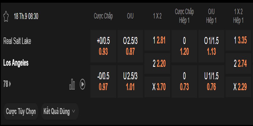The image size is (253, 126).
Task: Select 1X2 away win odds 2.20
Action: (157, 64)
